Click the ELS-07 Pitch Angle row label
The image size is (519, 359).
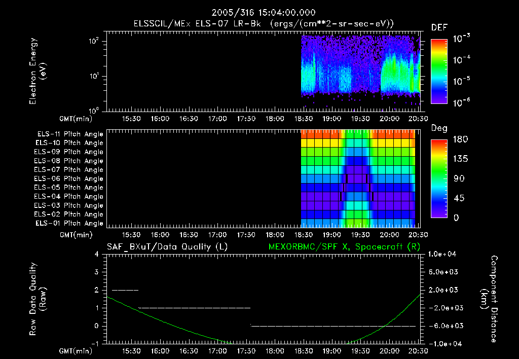coord(69,170)
